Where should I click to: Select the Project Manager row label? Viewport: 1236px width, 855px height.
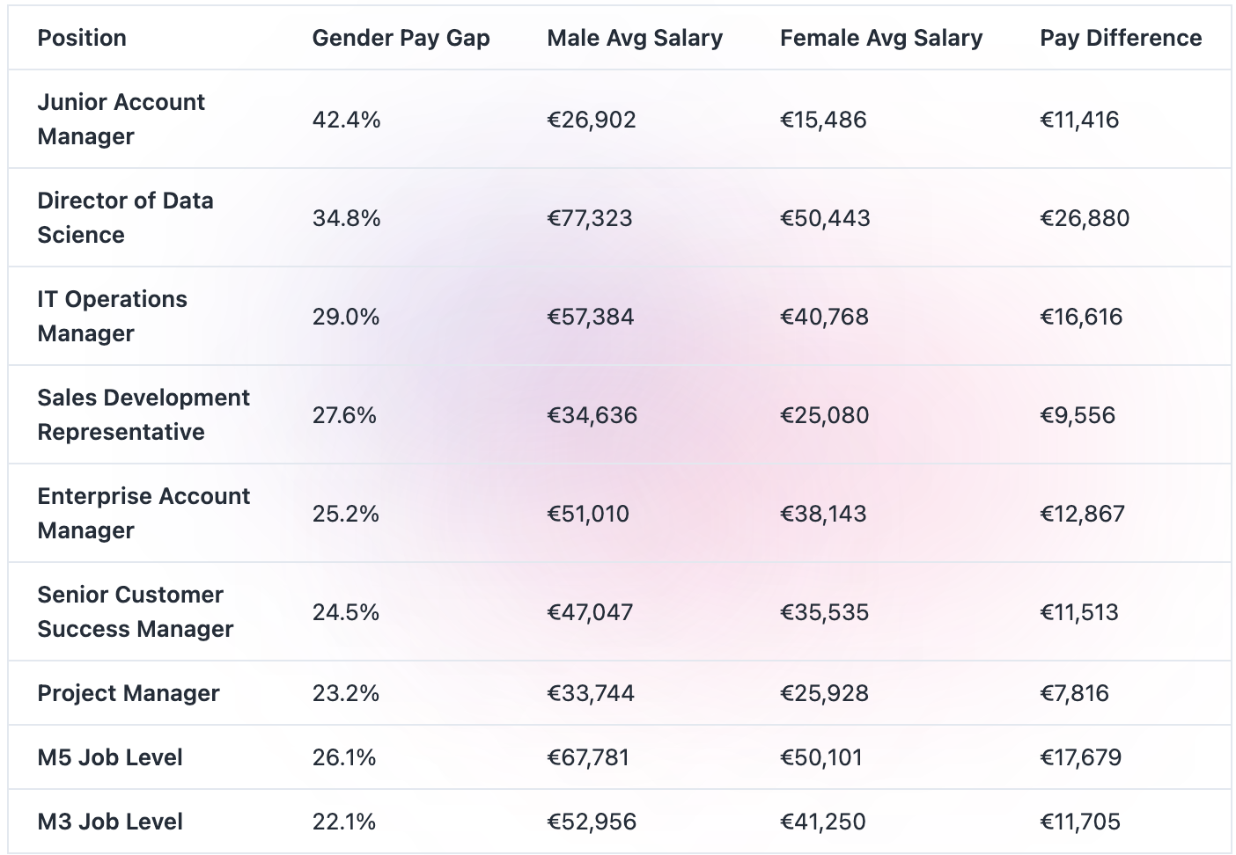coord(128,693)
